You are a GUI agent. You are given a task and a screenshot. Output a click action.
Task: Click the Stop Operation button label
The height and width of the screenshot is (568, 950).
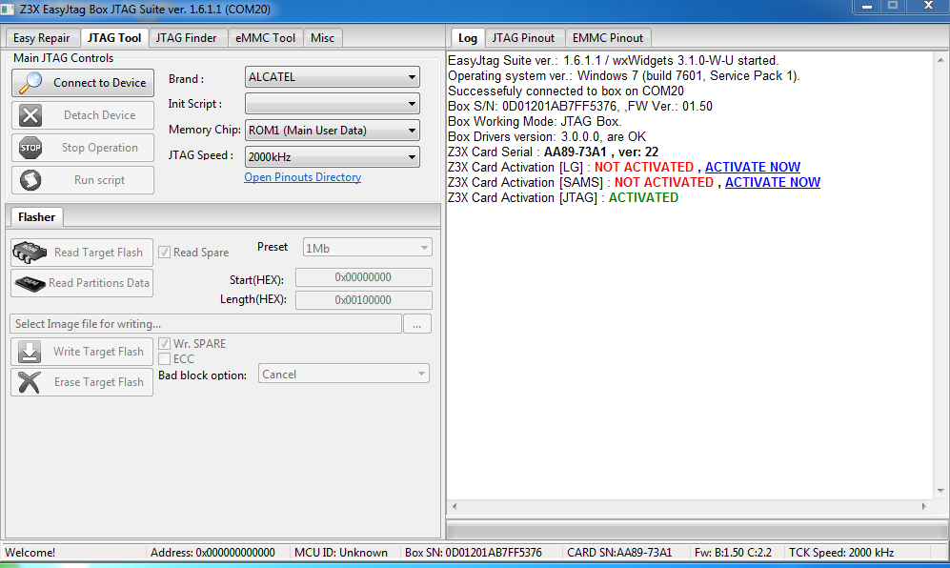pyautogui.click(x=99, y=148)
